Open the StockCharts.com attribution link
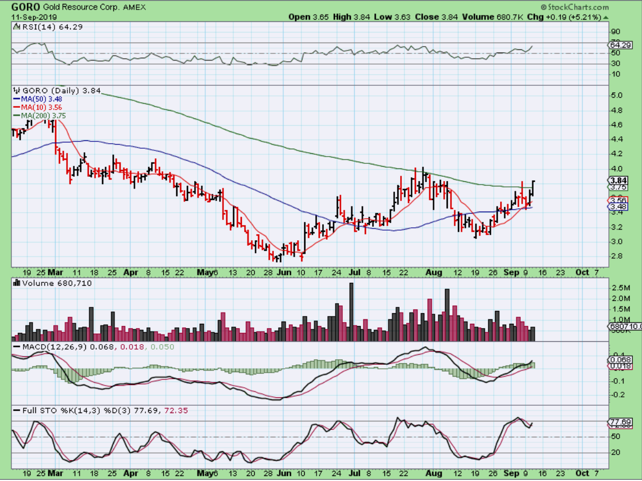The height and width of the screenshot is (481, 642). [575, 7]
